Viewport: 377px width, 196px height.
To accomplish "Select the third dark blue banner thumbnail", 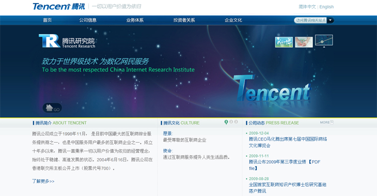I will point(324,40).
